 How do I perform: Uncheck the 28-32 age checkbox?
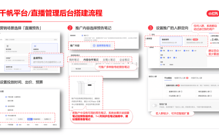[184, 51]
